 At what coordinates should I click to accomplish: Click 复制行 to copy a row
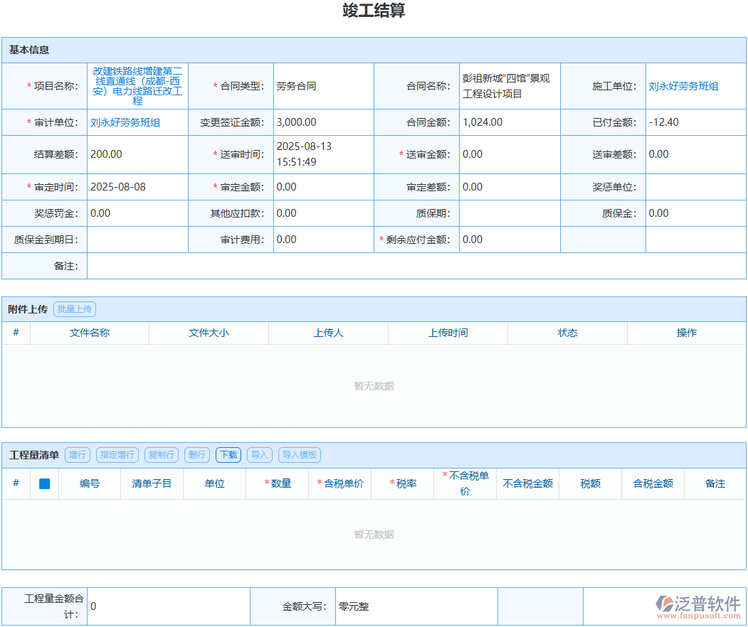tap(161, 455)
